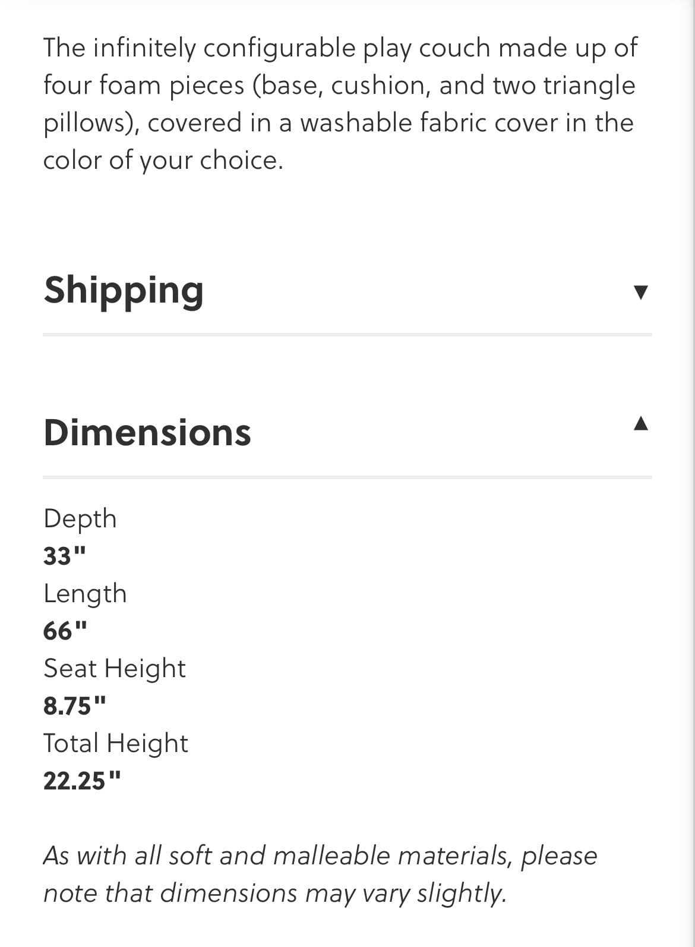Select the 66" length value
This screenshot has height=947, width=695.
pyautogui.click(x=65, y=630)
